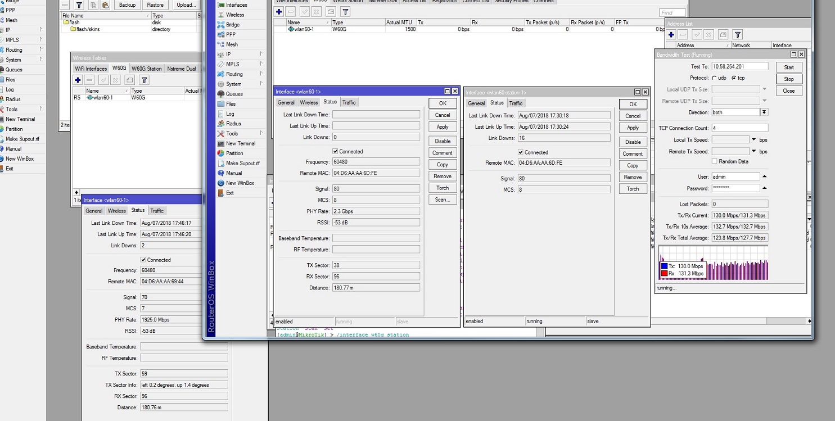
Task: Switch to W60G Station tab in Wireless Tables
Action: (146, 69)
